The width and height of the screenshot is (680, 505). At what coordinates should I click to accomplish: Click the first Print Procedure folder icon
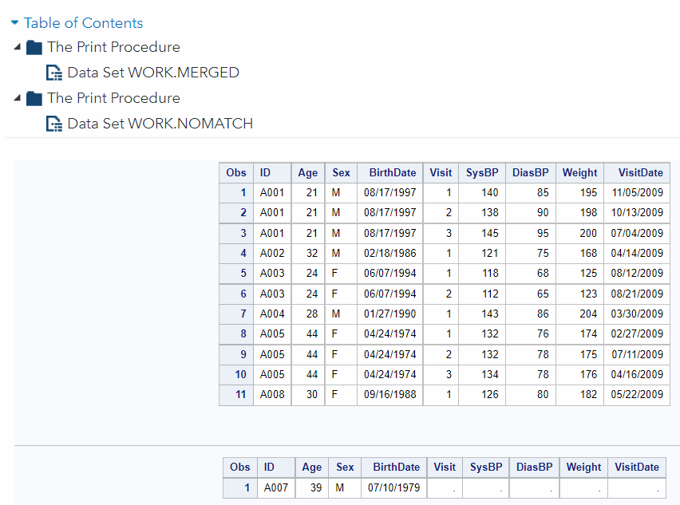point(34,47)
